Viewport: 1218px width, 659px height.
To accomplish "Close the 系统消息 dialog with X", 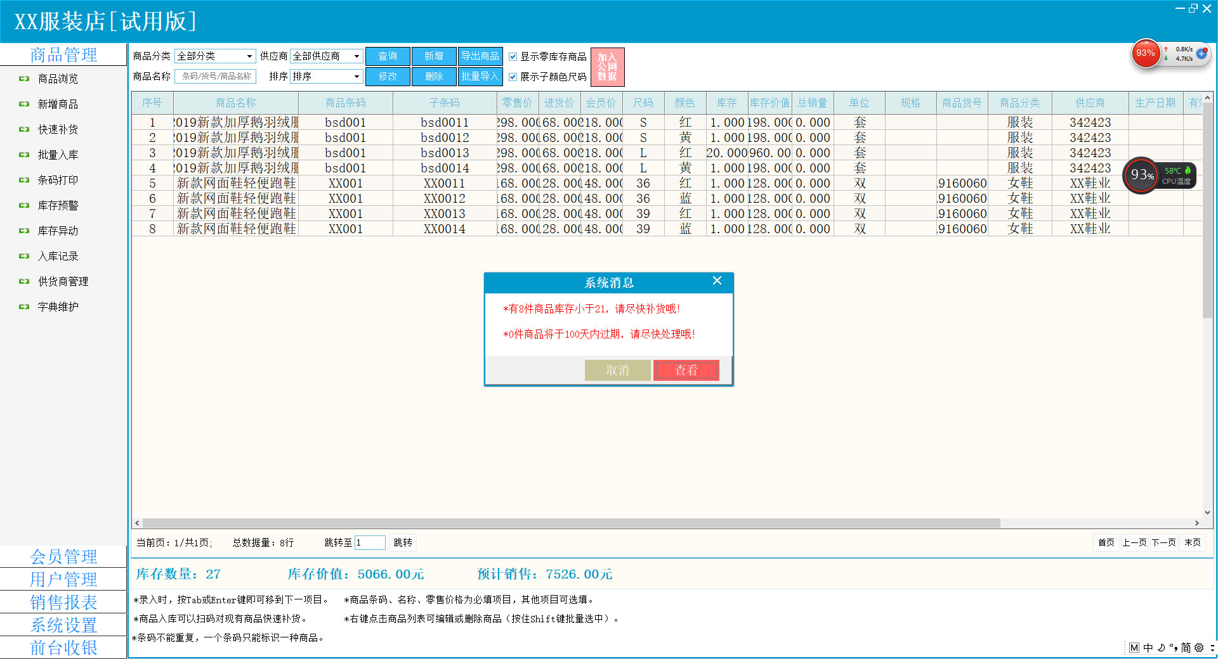I will 717,281.
